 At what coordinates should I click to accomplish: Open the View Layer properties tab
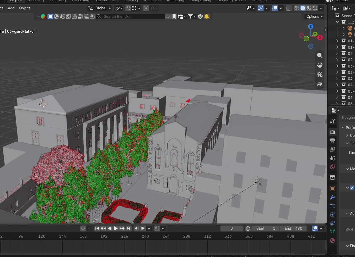tap(332, 149)
